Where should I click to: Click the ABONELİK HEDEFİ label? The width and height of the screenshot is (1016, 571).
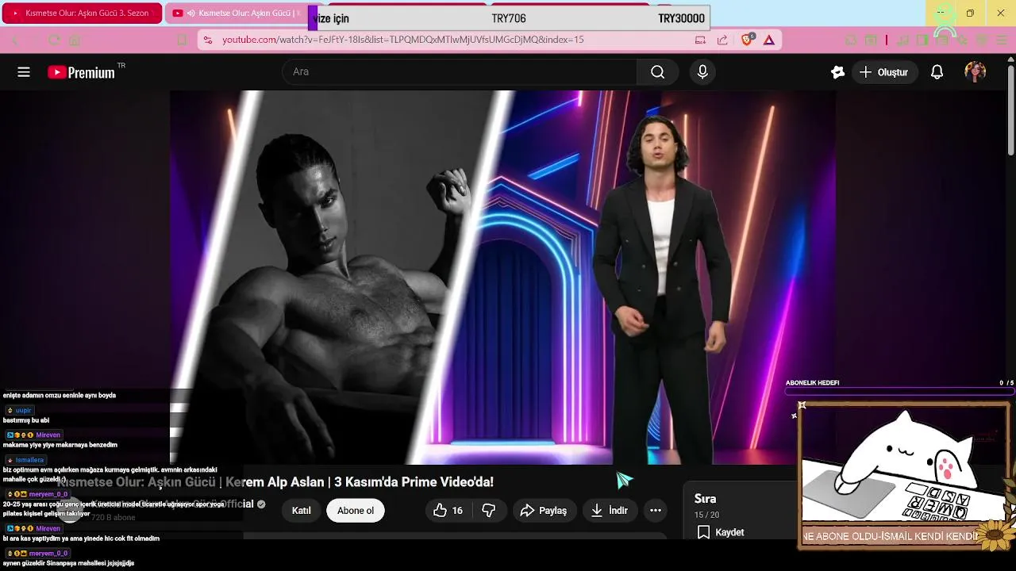812,383
